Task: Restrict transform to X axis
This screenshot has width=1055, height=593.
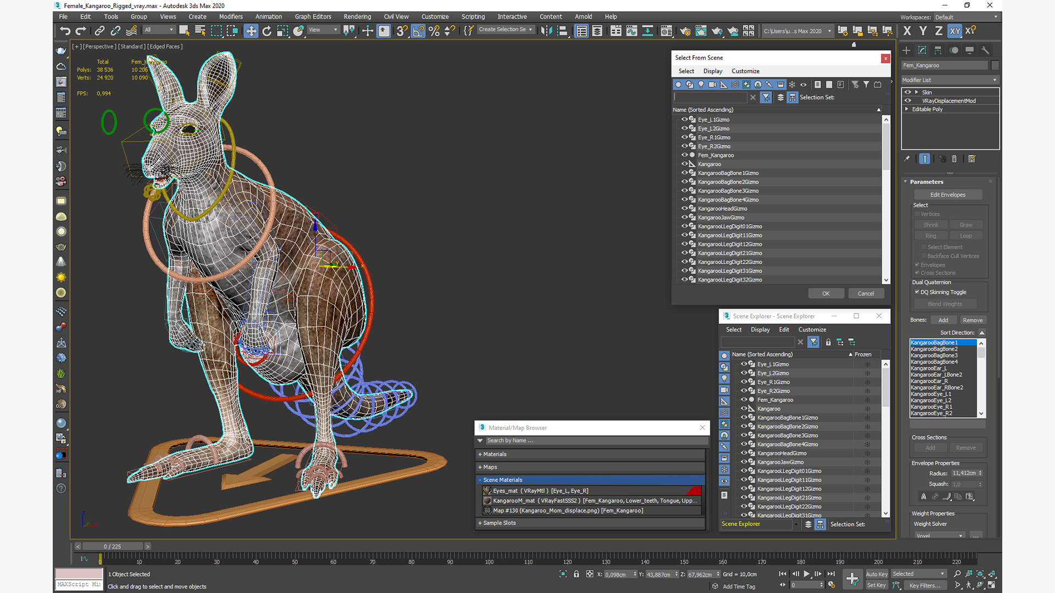Action: click(x=907, y=31)
